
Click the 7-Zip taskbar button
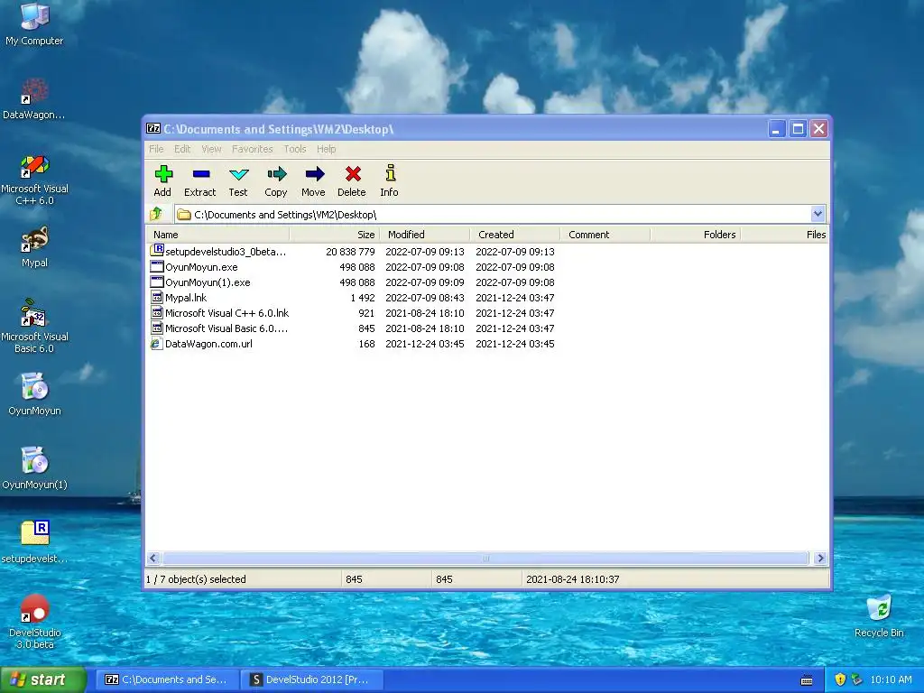click(x=167, y=679)
